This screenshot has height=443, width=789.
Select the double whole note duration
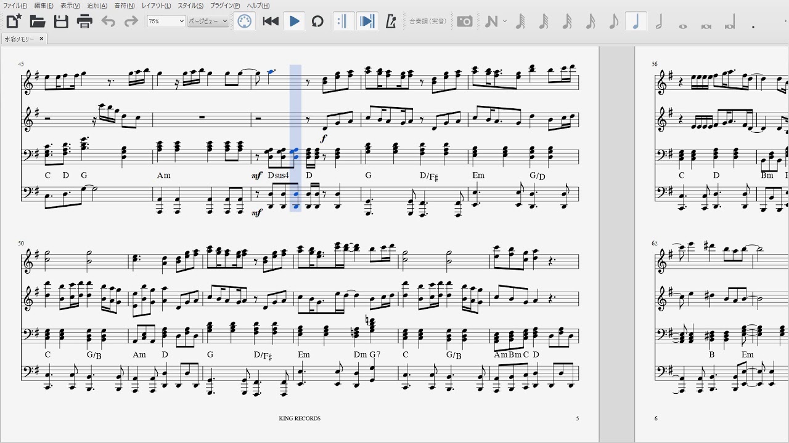pos(706,26)
